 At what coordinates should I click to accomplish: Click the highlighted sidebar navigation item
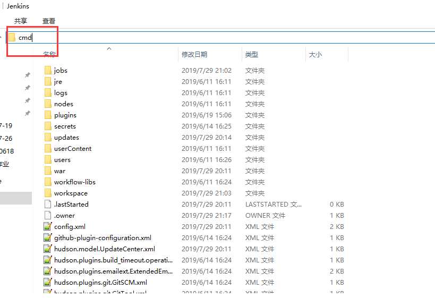point(16,198)
